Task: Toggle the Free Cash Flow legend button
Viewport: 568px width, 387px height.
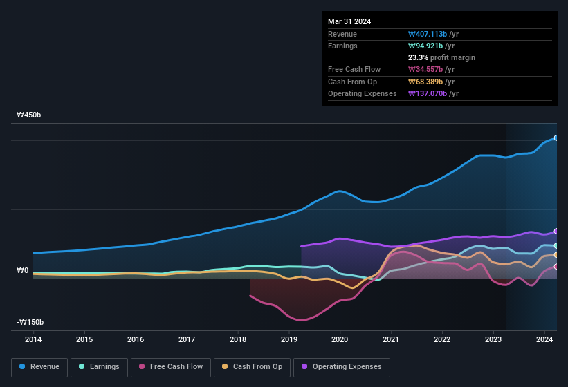Action: click(x=171, y=367)
